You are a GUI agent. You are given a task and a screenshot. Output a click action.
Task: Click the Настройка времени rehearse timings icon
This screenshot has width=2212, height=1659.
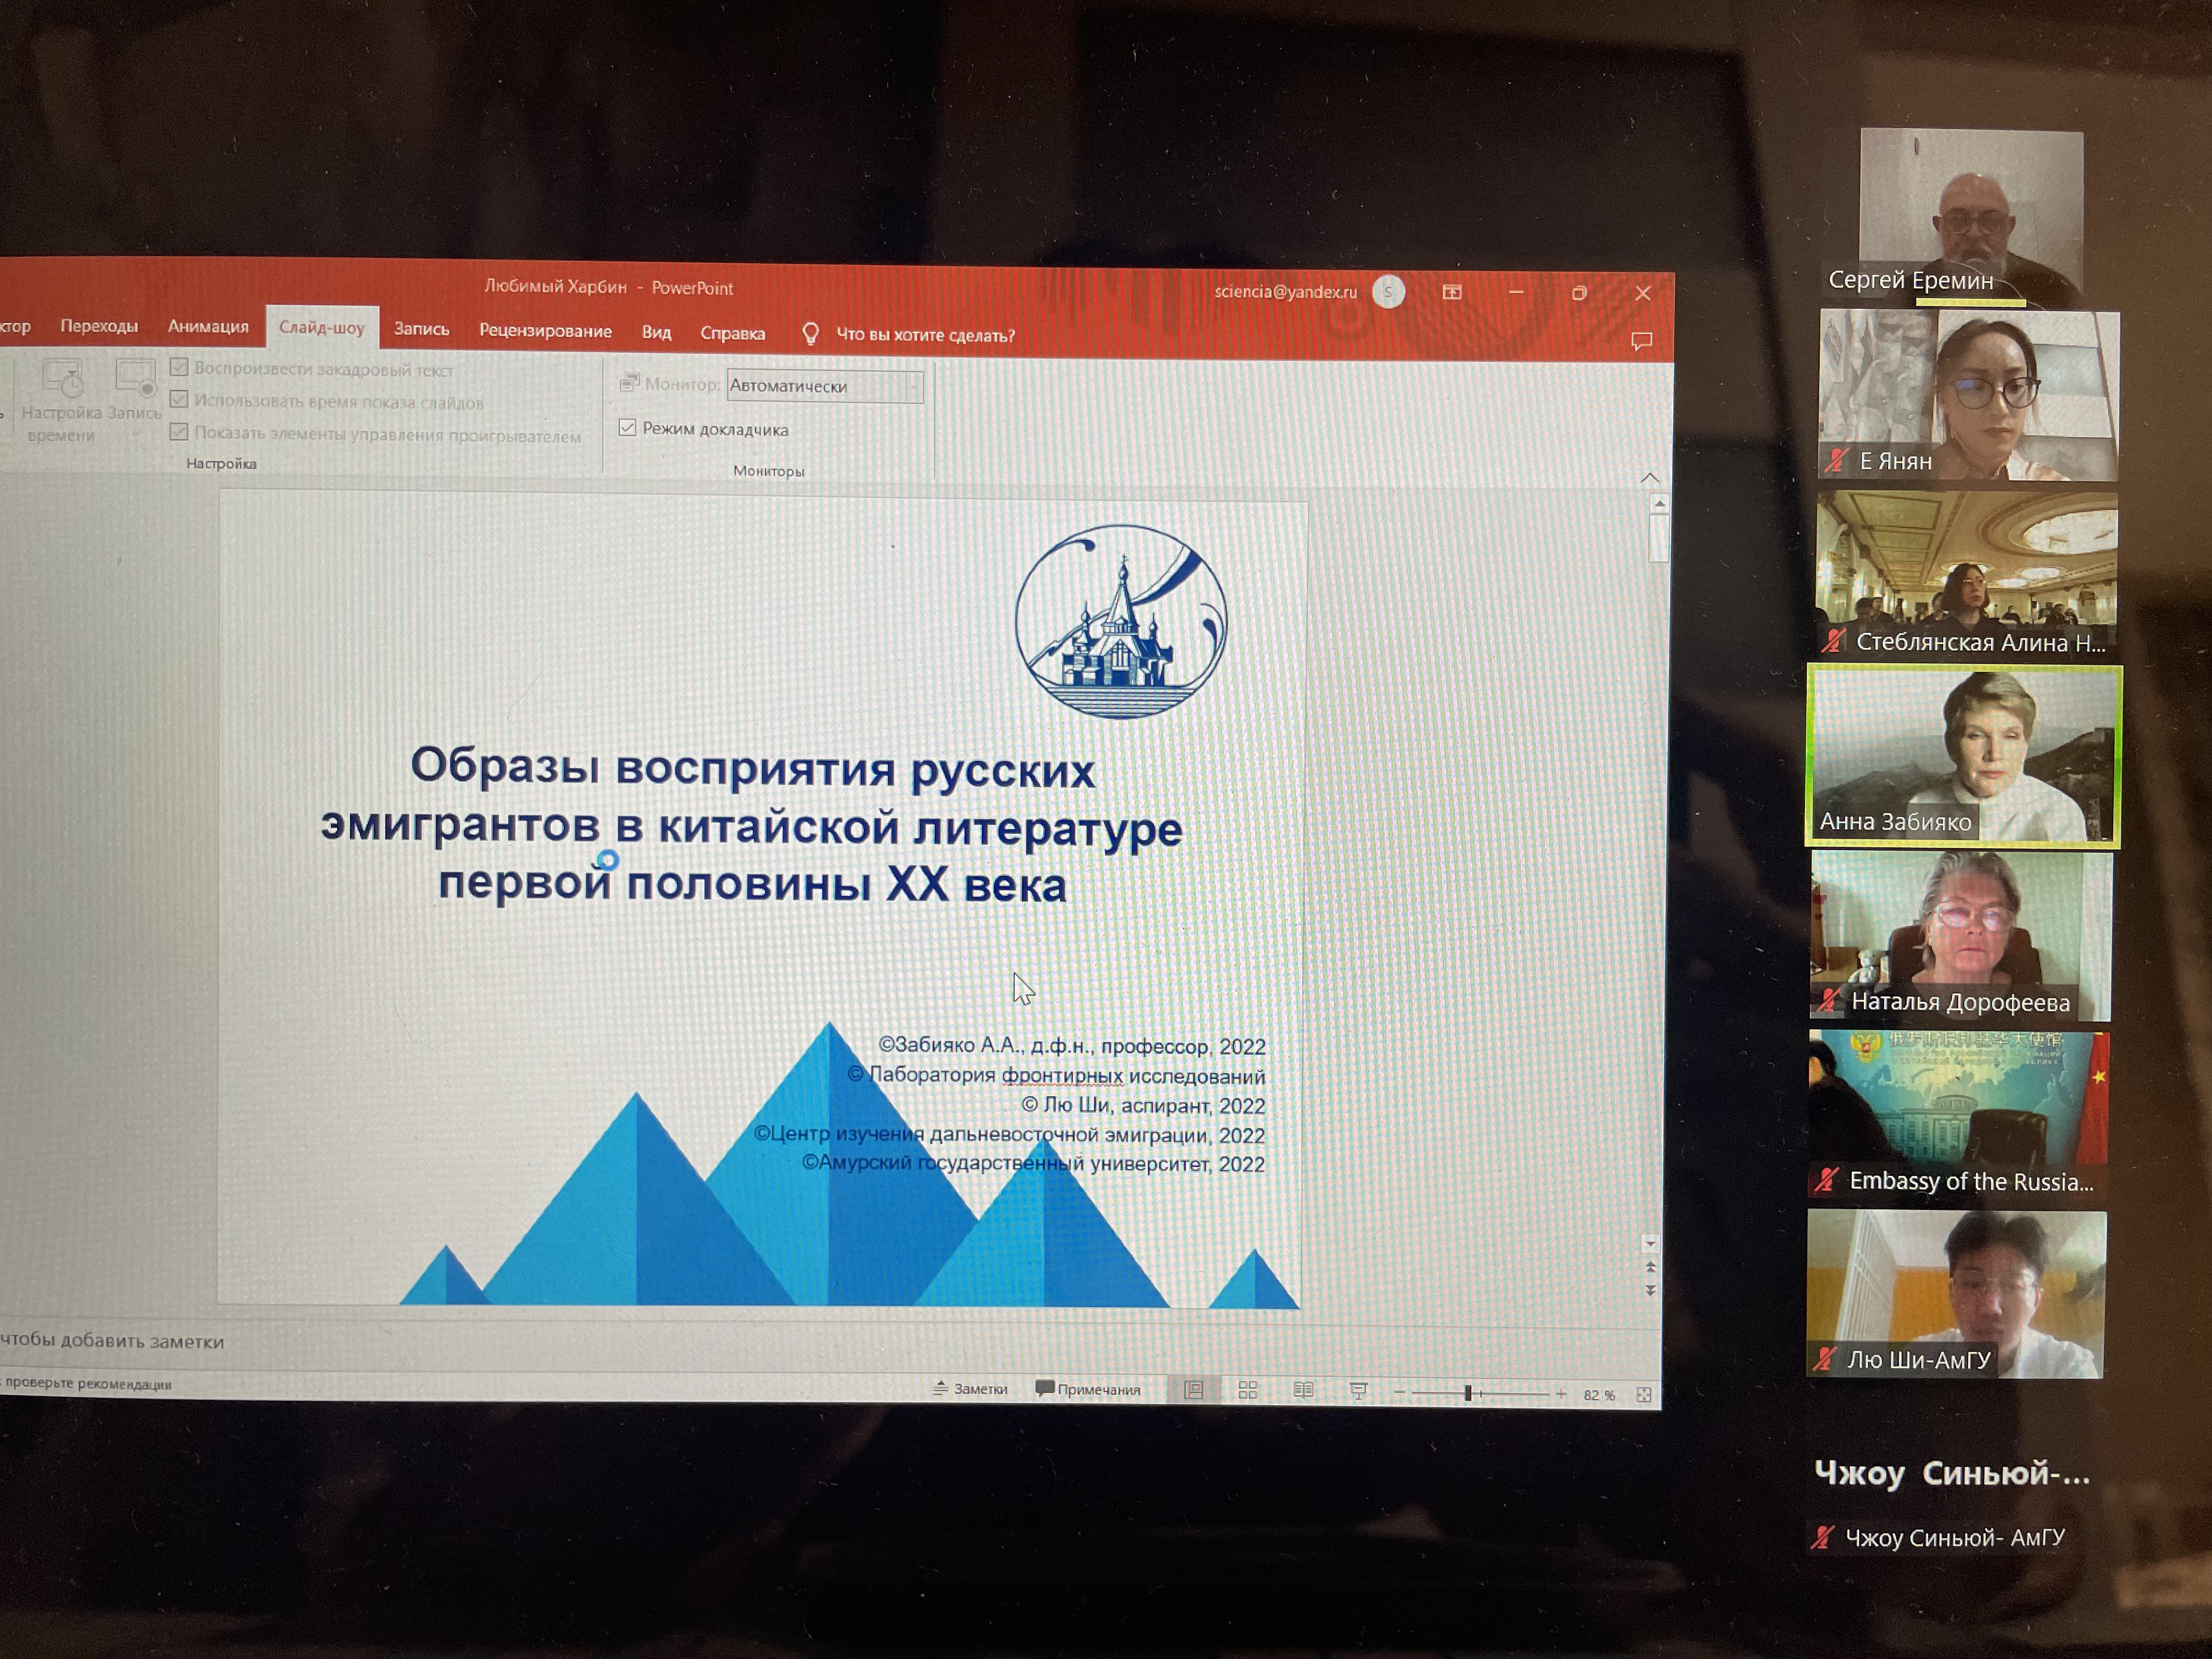(62, 378)
